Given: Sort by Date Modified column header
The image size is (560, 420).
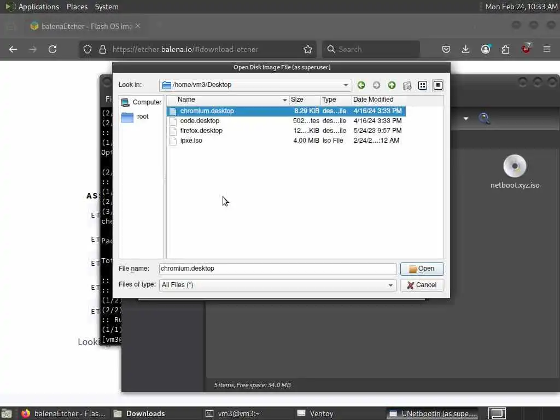Looking at the screenshot, I should click(x=378, y=100).
